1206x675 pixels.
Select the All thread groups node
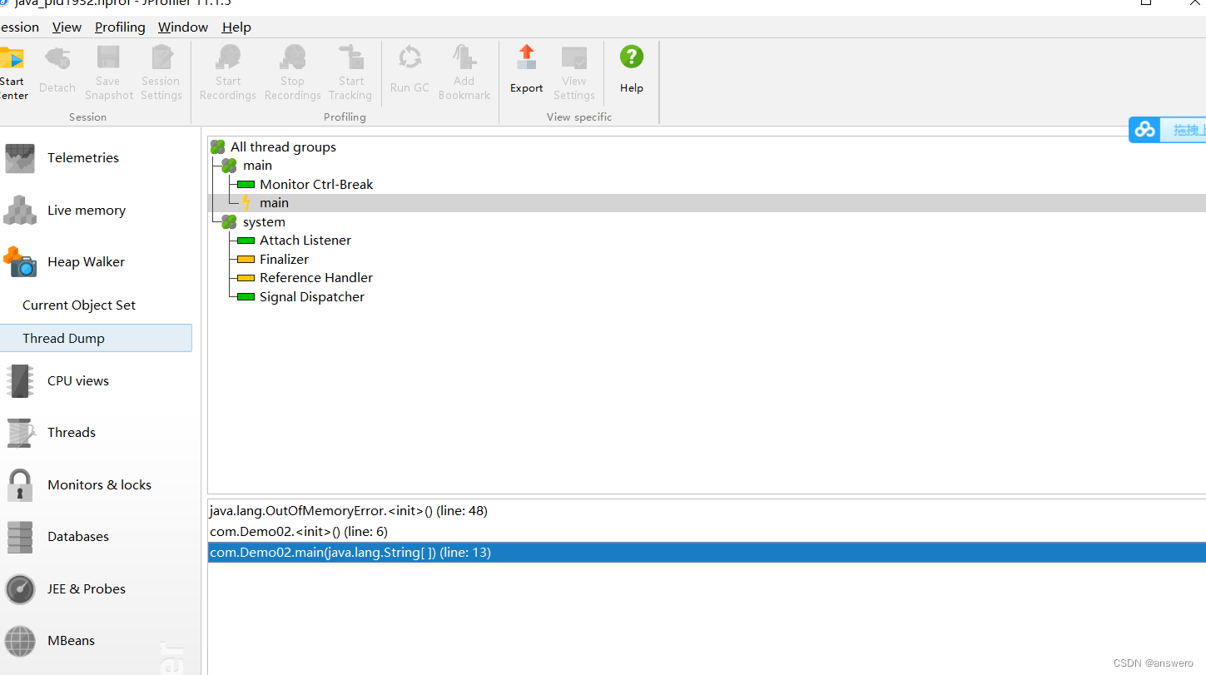(x=283, y=147)
